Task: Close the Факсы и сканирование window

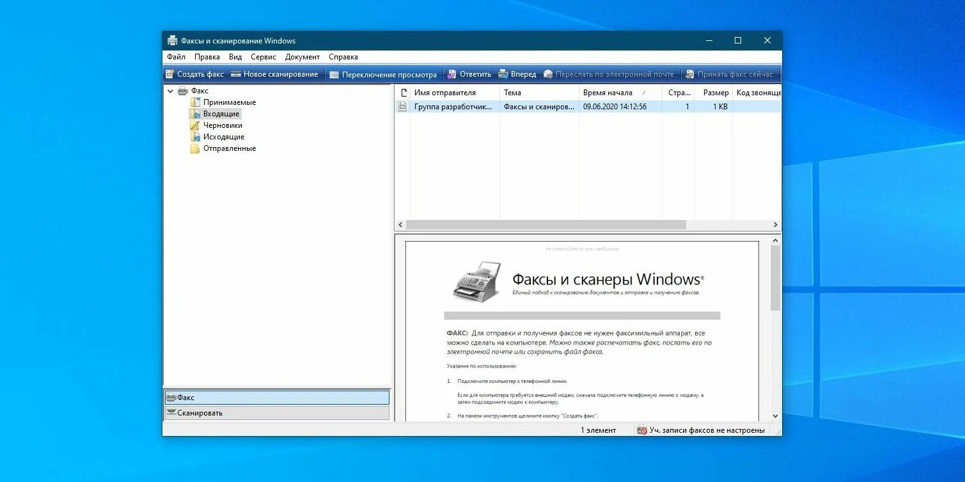Action: (x=767, y=40)
